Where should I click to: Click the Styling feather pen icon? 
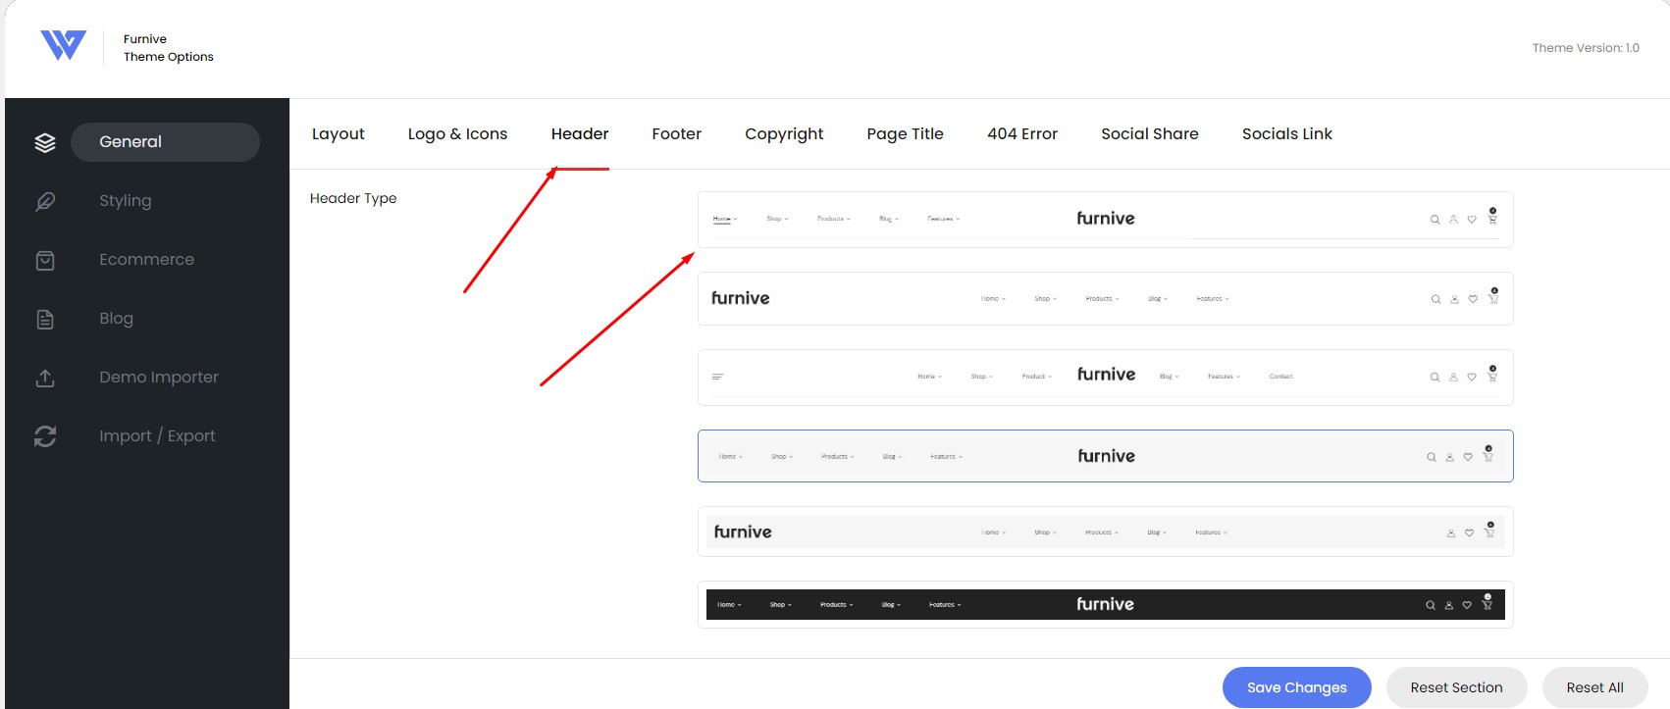click(x=45, y=201)
